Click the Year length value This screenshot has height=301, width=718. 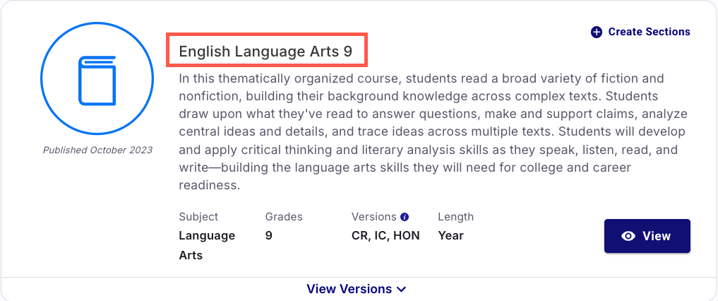[450, 235]
